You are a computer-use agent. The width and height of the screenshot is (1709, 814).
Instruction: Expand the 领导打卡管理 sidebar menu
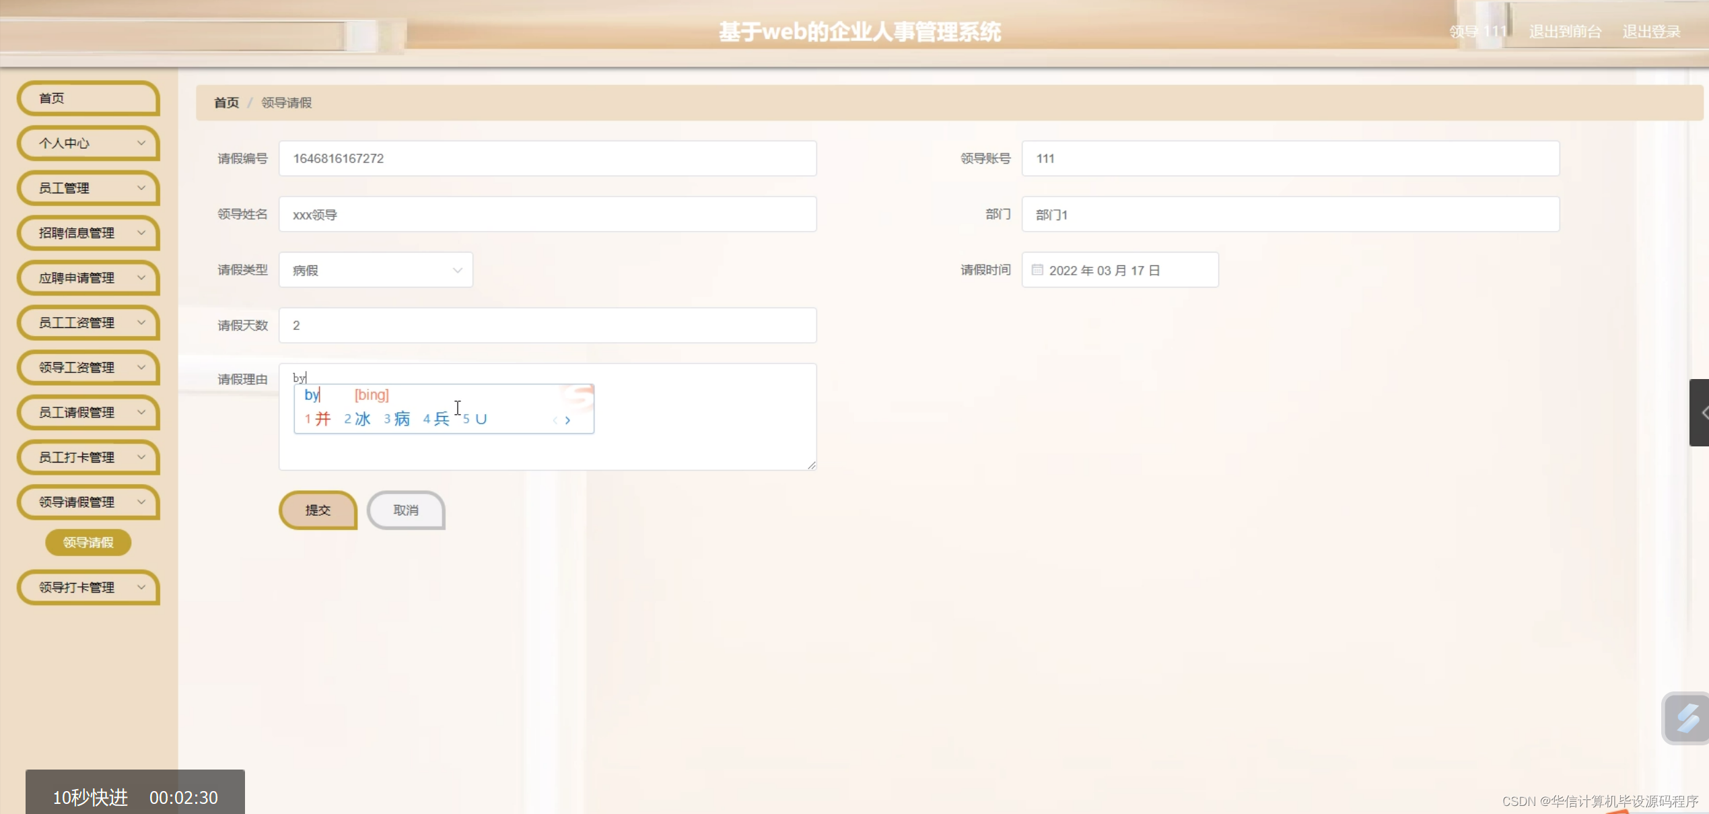point(88,587)
